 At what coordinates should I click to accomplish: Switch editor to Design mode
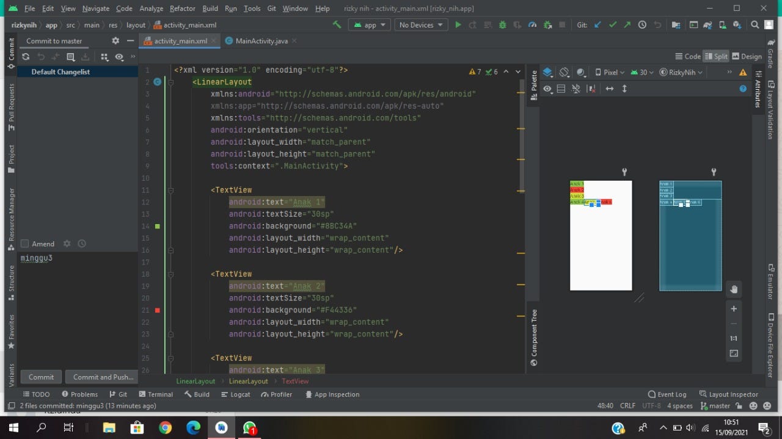747,56
